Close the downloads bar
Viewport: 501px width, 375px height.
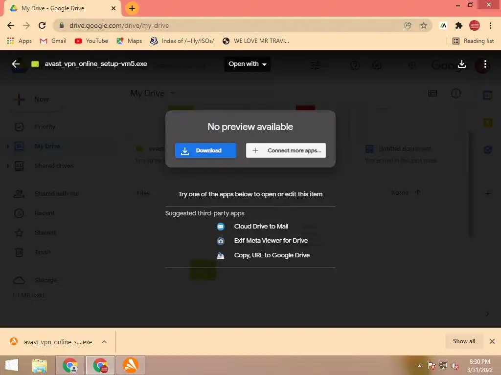point(492,341)
